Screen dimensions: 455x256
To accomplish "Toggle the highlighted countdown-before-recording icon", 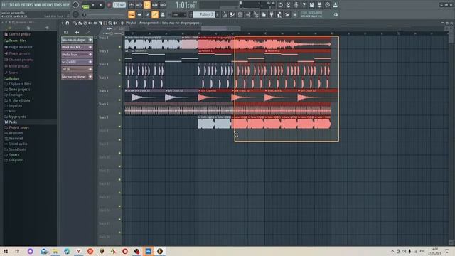I will (x=147, y=5).
